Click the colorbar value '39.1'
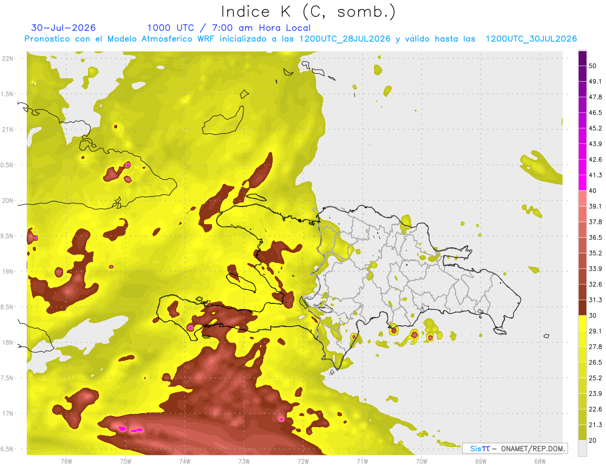 pyautogui.click(x=595, y=206)
